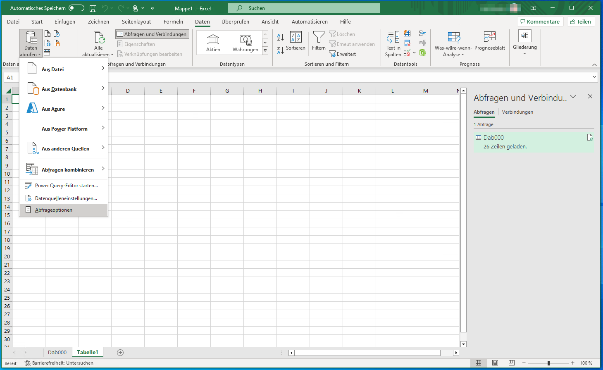The image size is (603, 370).
Task: Click the Aktien data type icon
Action: point(213,40)
